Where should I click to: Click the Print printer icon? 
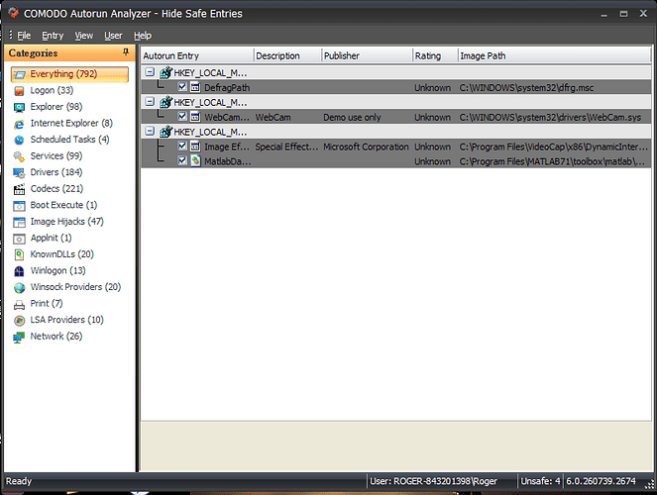19,304
